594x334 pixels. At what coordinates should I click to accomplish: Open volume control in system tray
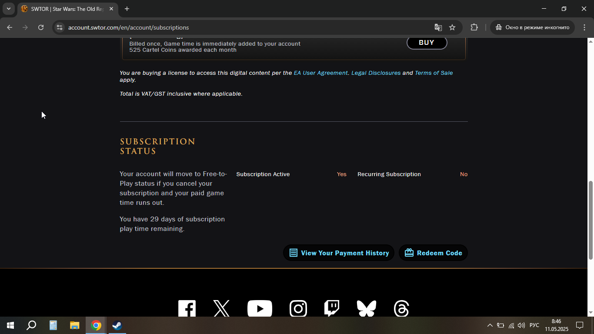pyautogui.click(x=521, y=325)
